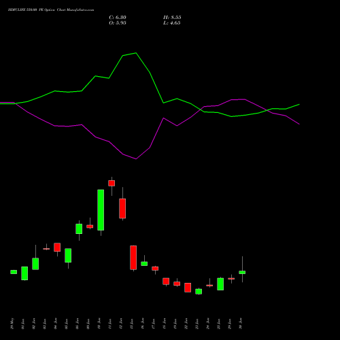
Task: Click the high price value H: 8.55
Action: click(x=172, y=18)
